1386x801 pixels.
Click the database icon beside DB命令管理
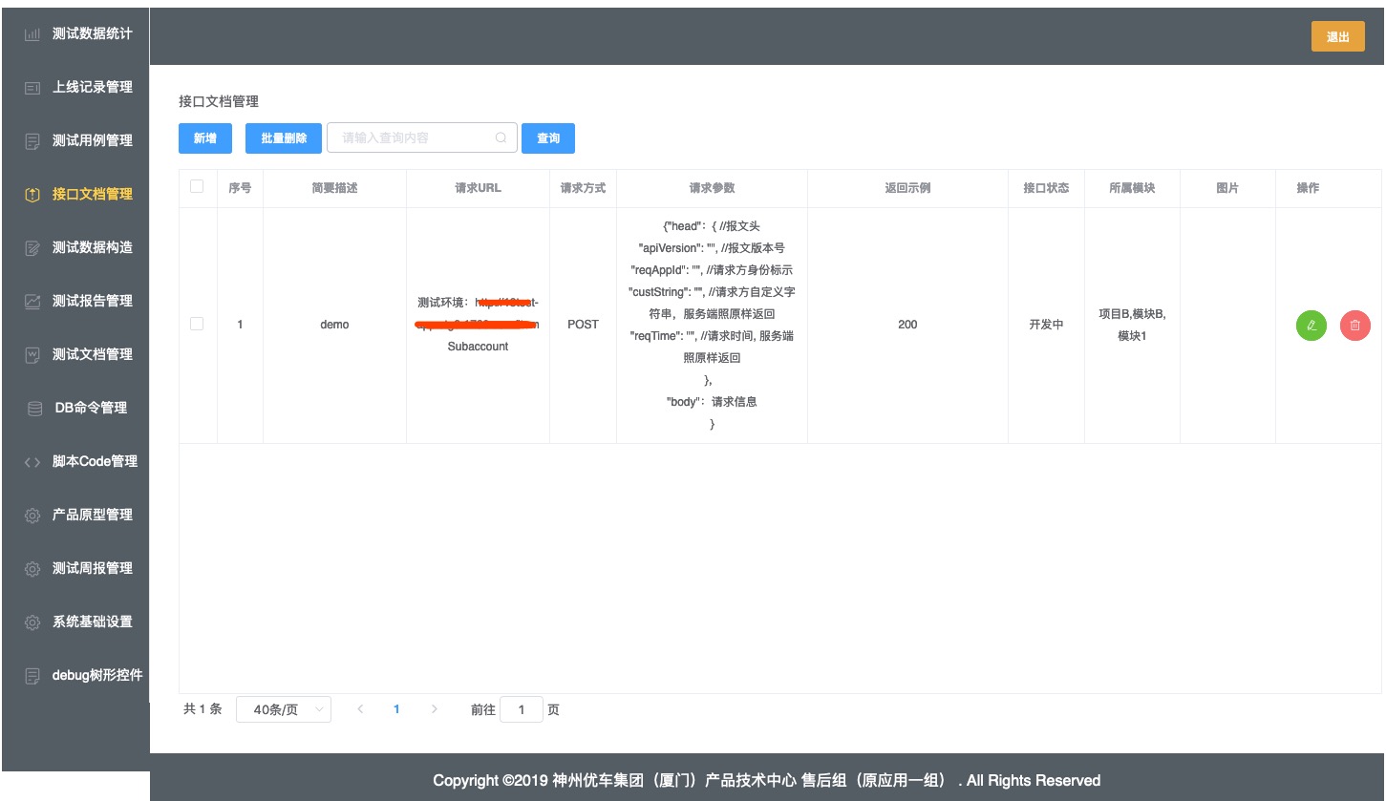(x=35, y=408)
